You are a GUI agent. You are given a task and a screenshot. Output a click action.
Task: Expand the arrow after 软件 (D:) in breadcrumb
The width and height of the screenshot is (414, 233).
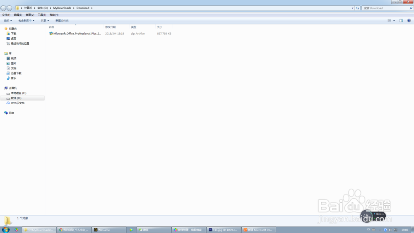pyautogui.click(x=51, y=8)
